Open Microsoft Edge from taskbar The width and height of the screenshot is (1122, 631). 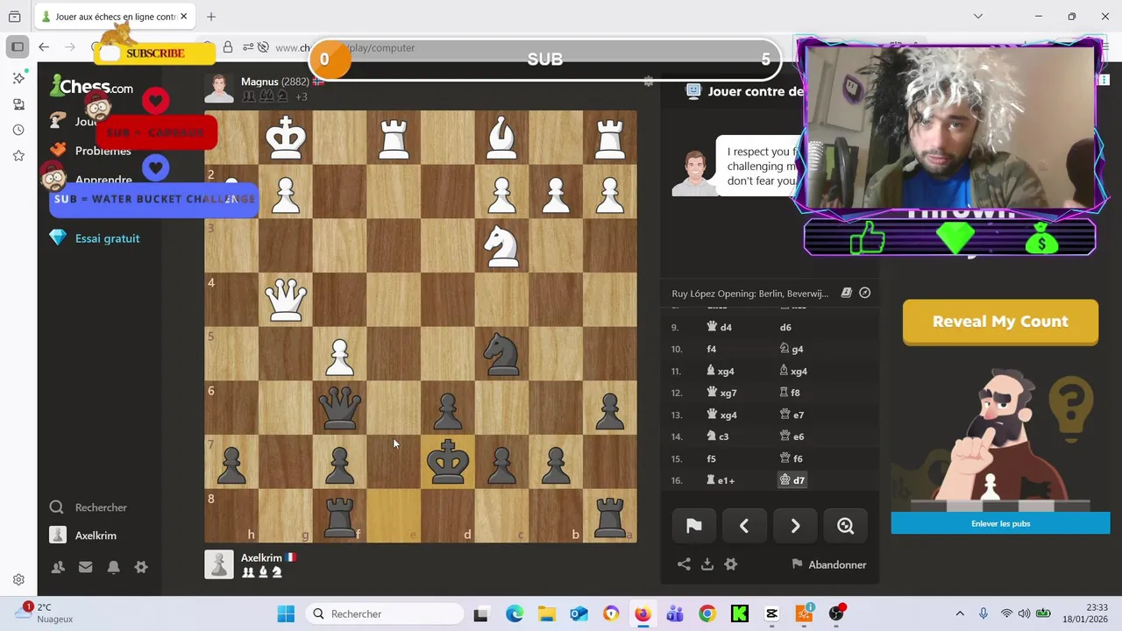(515, 613)
